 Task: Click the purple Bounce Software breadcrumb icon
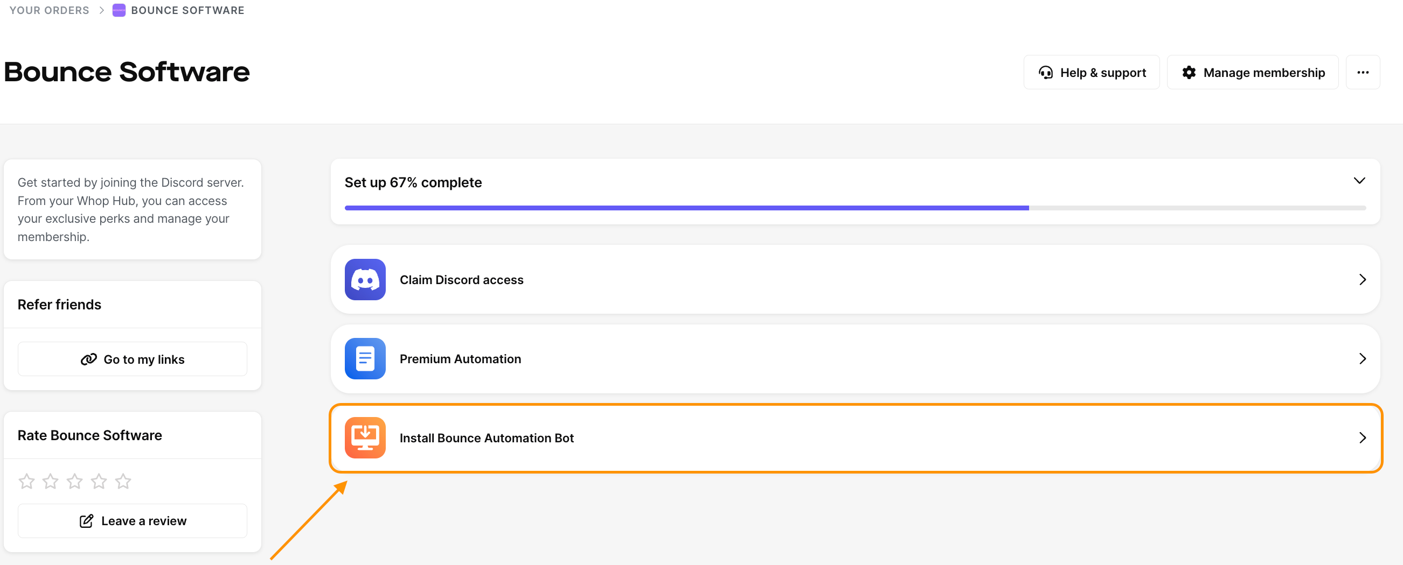coord(119,10)
